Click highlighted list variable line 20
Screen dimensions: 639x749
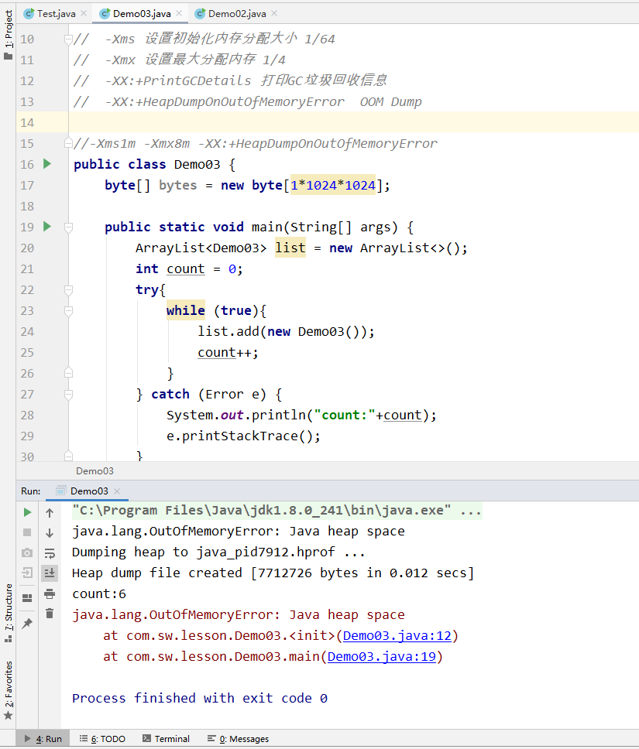290,248
